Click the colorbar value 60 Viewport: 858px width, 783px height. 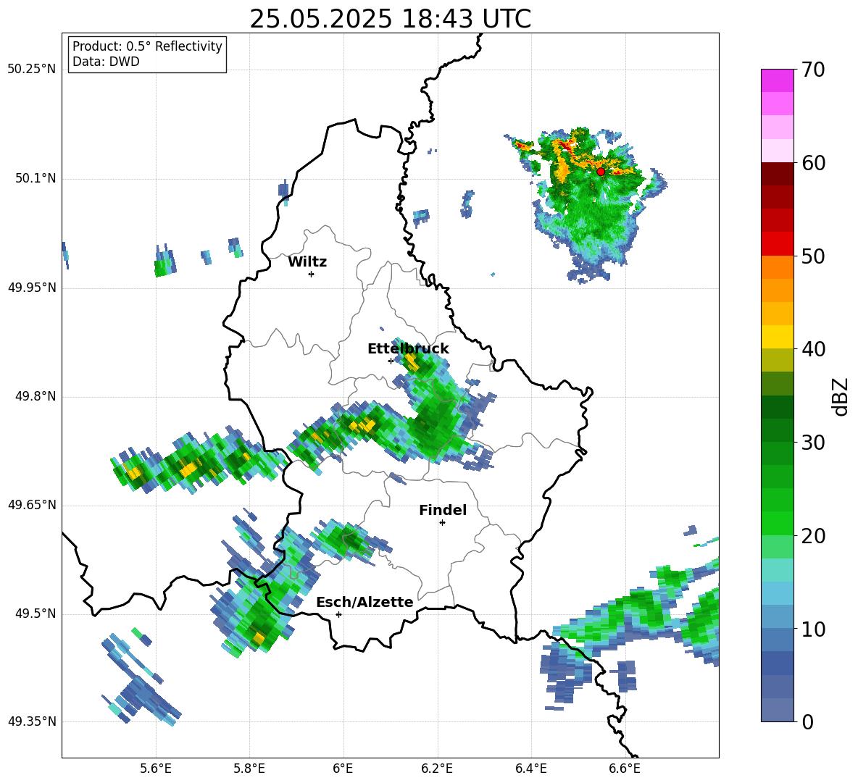pyautogui.click(x=813, y=163)
